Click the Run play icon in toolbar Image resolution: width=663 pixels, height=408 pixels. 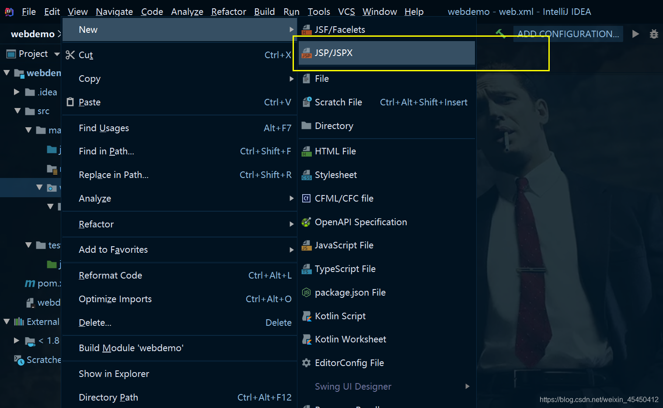click(x=635, y=34)
